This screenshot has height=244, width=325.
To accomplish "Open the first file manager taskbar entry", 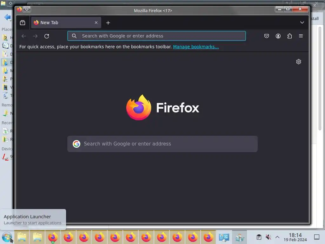I will (x=22, y=237).
